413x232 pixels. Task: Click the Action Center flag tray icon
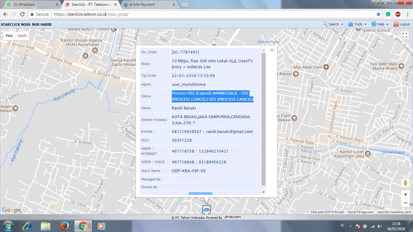pos(358,226)
